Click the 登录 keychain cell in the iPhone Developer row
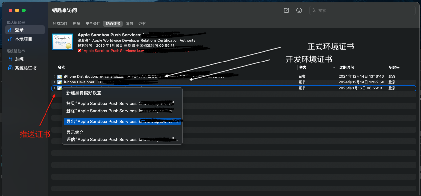Image resolution: width=421 pixels, height=196 pixels. tap(392, 82)
